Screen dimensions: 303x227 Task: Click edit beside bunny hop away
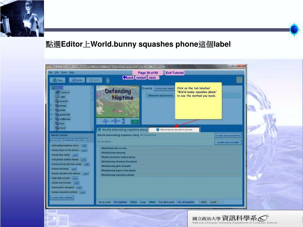pos(75,155)
